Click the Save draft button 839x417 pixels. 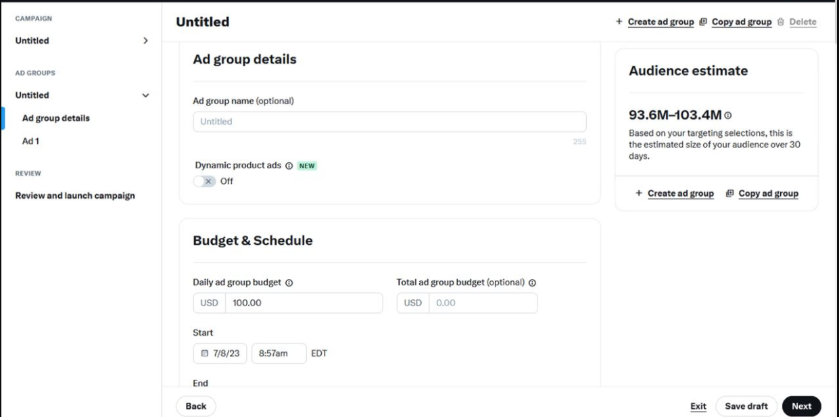point(746,406)
